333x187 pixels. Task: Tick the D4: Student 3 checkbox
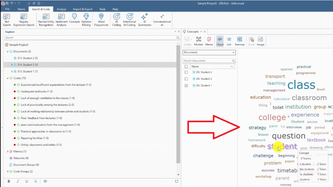point(186,79)
